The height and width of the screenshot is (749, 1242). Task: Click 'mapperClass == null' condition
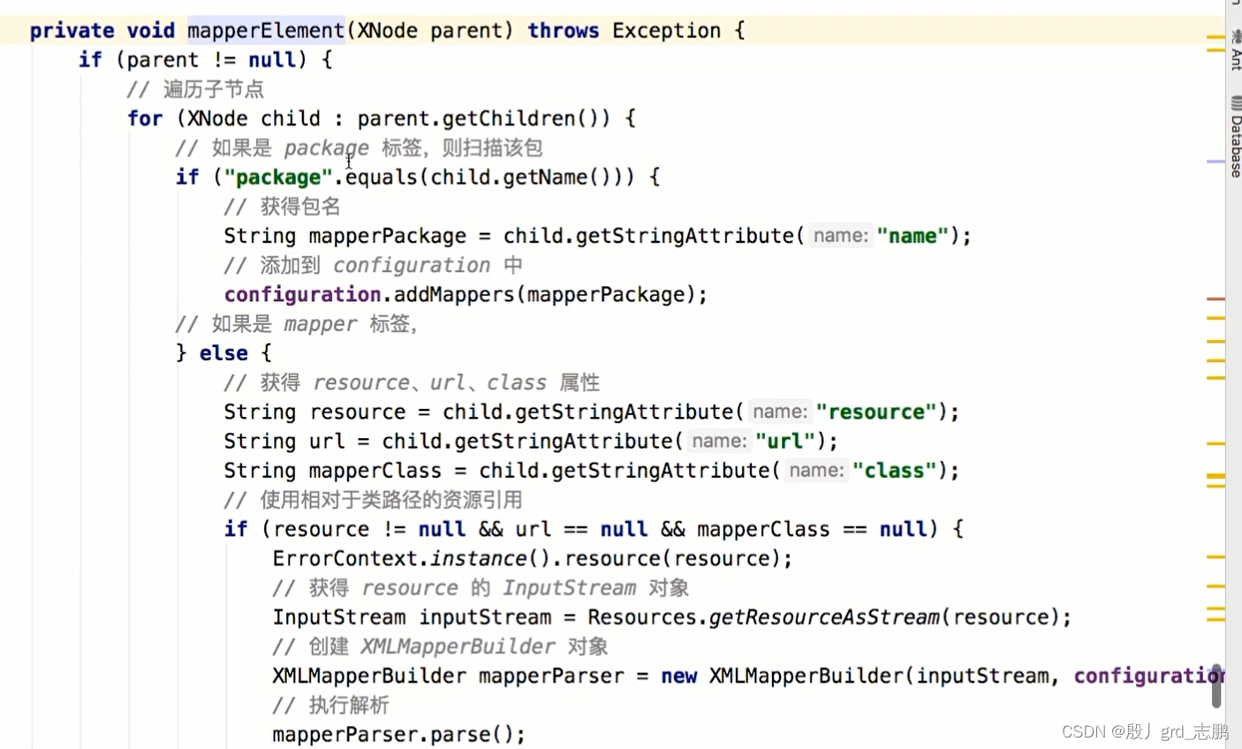tap(811, 529)
